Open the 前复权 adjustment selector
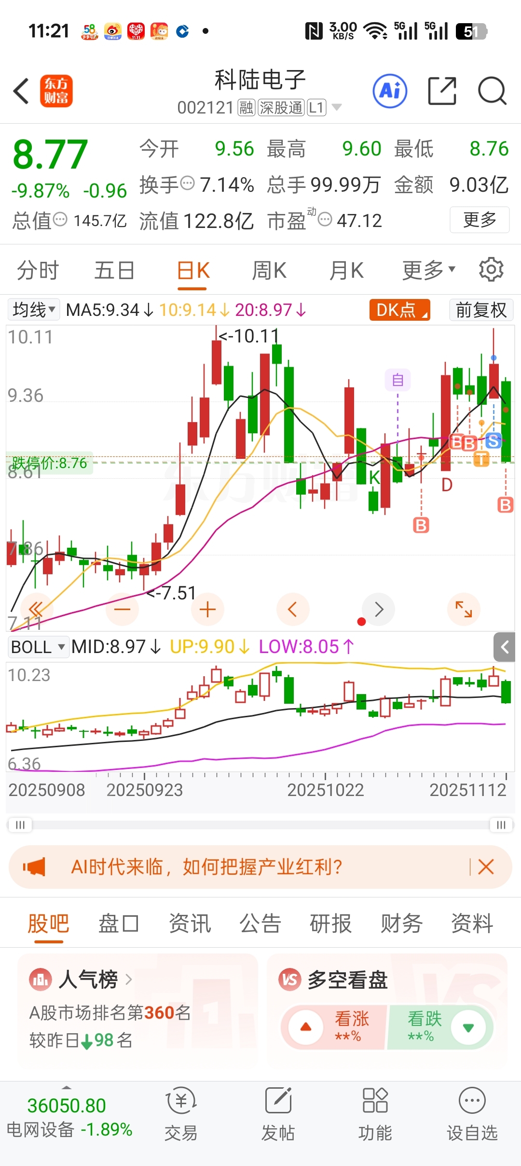Viewport: 521px width, 1166px height. [481, 310]
